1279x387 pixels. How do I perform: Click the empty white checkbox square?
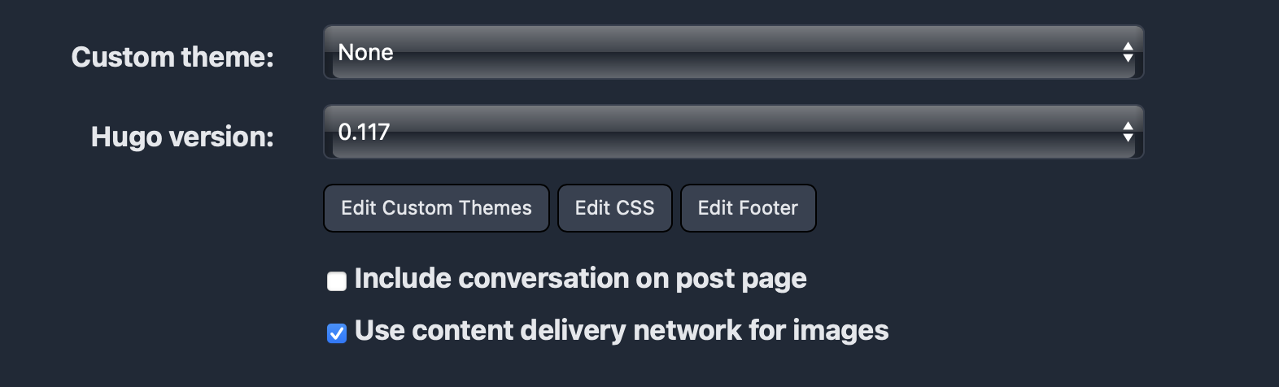click(337, 281)
